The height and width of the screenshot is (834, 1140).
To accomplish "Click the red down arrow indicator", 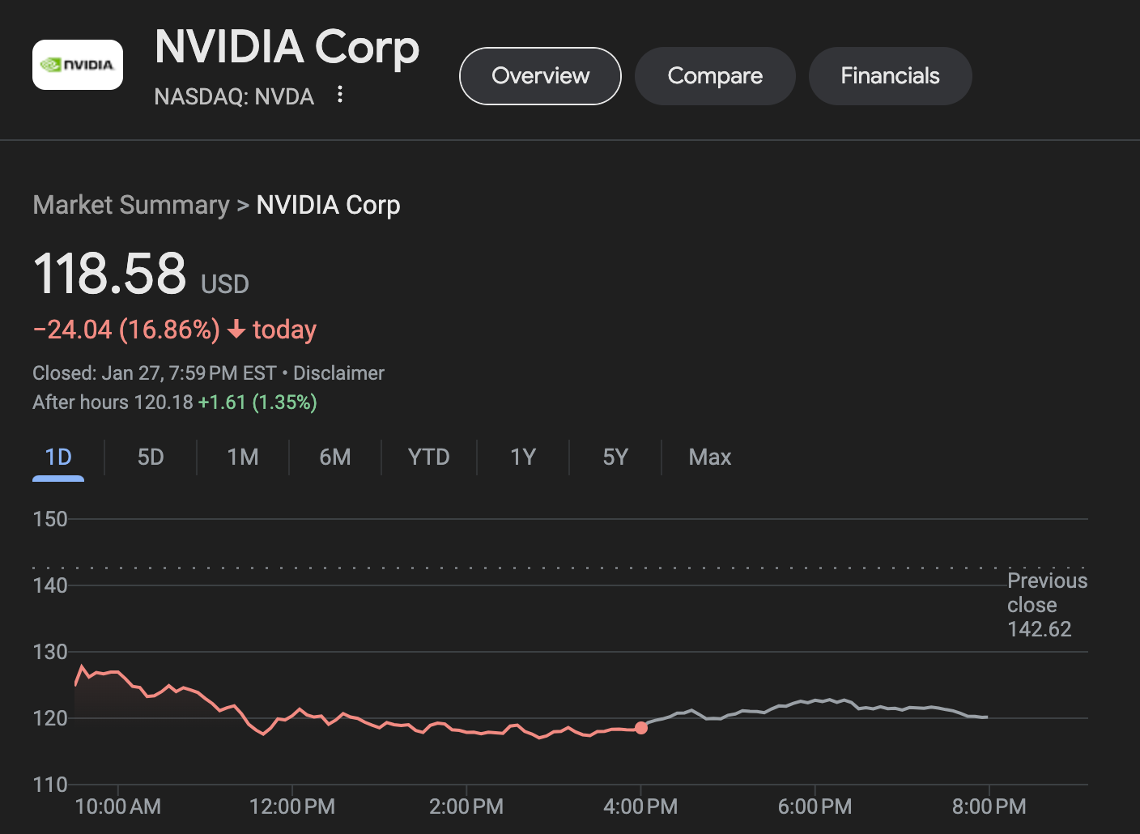I will (x=236, y=330).
